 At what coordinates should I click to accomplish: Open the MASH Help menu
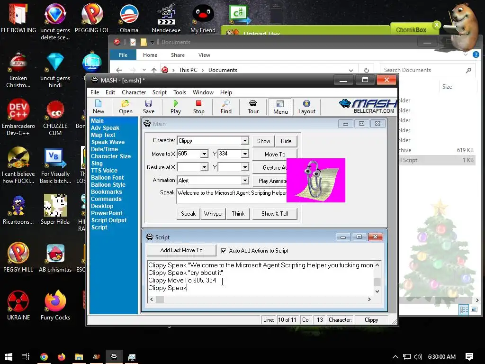click(226, 92)
